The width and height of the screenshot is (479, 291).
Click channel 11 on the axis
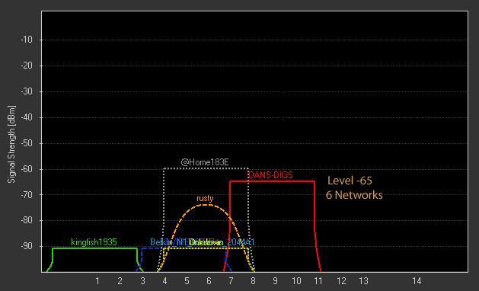click(318, 280)
